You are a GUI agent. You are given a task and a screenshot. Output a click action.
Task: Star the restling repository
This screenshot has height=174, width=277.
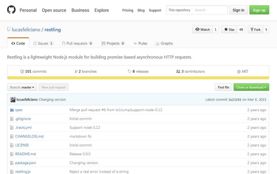tap(229, 29)
